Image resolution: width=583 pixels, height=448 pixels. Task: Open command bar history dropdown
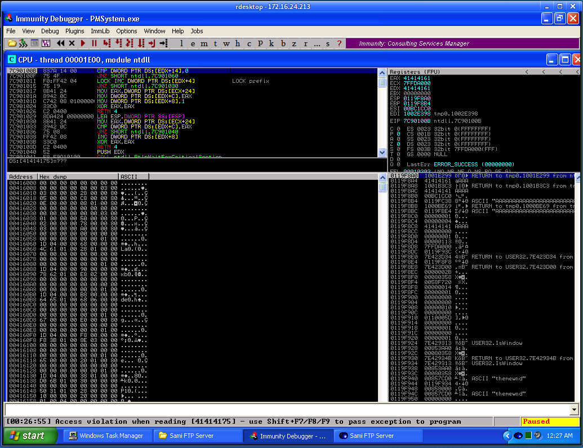coord(574,410)
